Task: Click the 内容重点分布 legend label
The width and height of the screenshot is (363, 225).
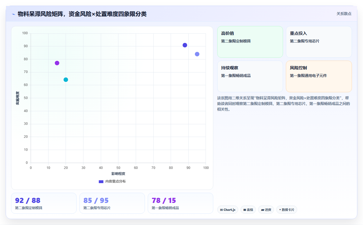Action: (x=115, y=181)
